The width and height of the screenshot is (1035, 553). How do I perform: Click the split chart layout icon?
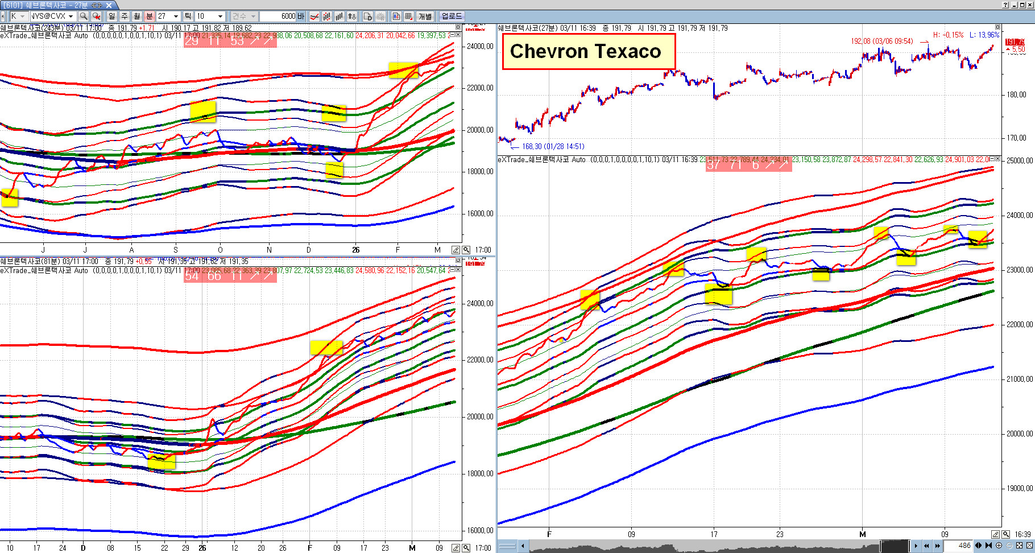click(x=396, y=16)
